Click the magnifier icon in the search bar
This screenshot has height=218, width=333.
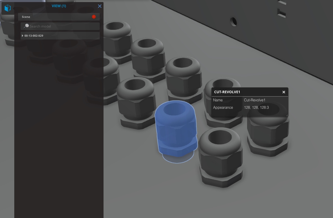tap(26, 26)
